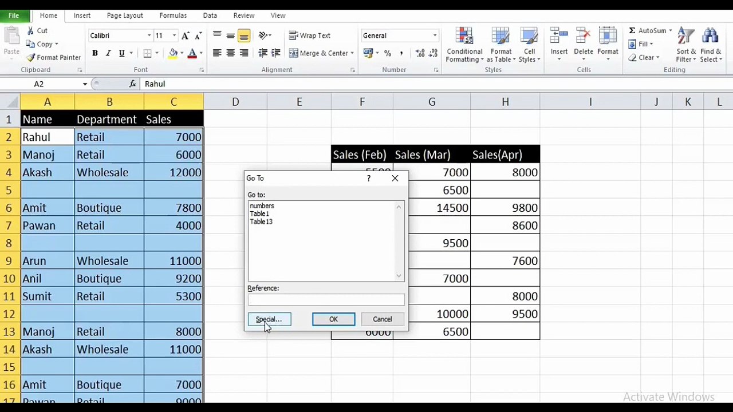The image size is (733, 412).
Task: Enable Wrap Text
Action: (310, 35)
